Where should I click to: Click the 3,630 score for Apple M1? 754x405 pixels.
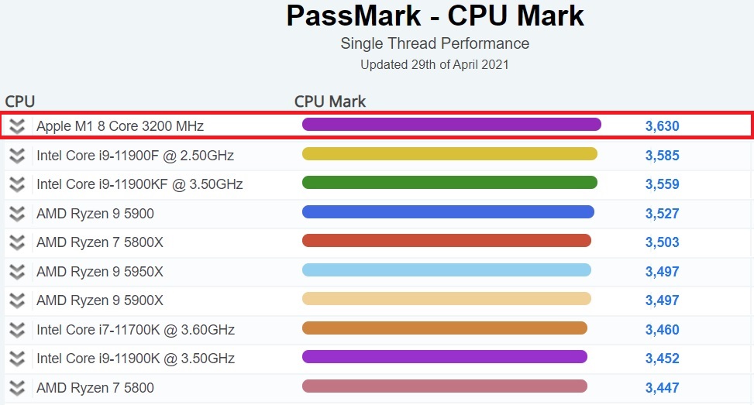coord(662,126)
